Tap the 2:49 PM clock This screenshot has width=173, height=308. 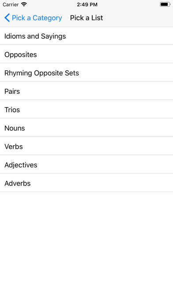pos(87,4)
